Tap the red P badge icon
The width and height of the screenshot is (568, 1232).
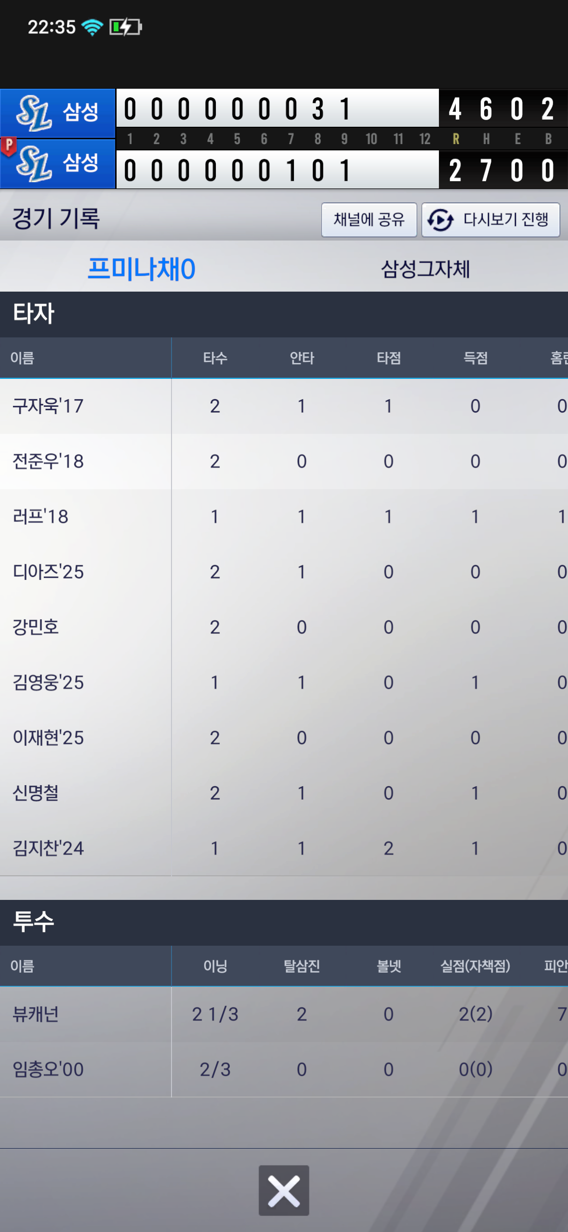point(9,146)
